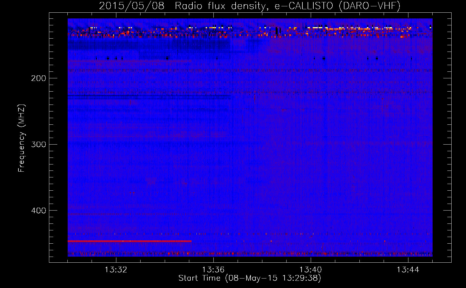This screenshot has height=288, width=466.
Task: Click the e-CALLISTO text in the title
Action: coord(304,6)
